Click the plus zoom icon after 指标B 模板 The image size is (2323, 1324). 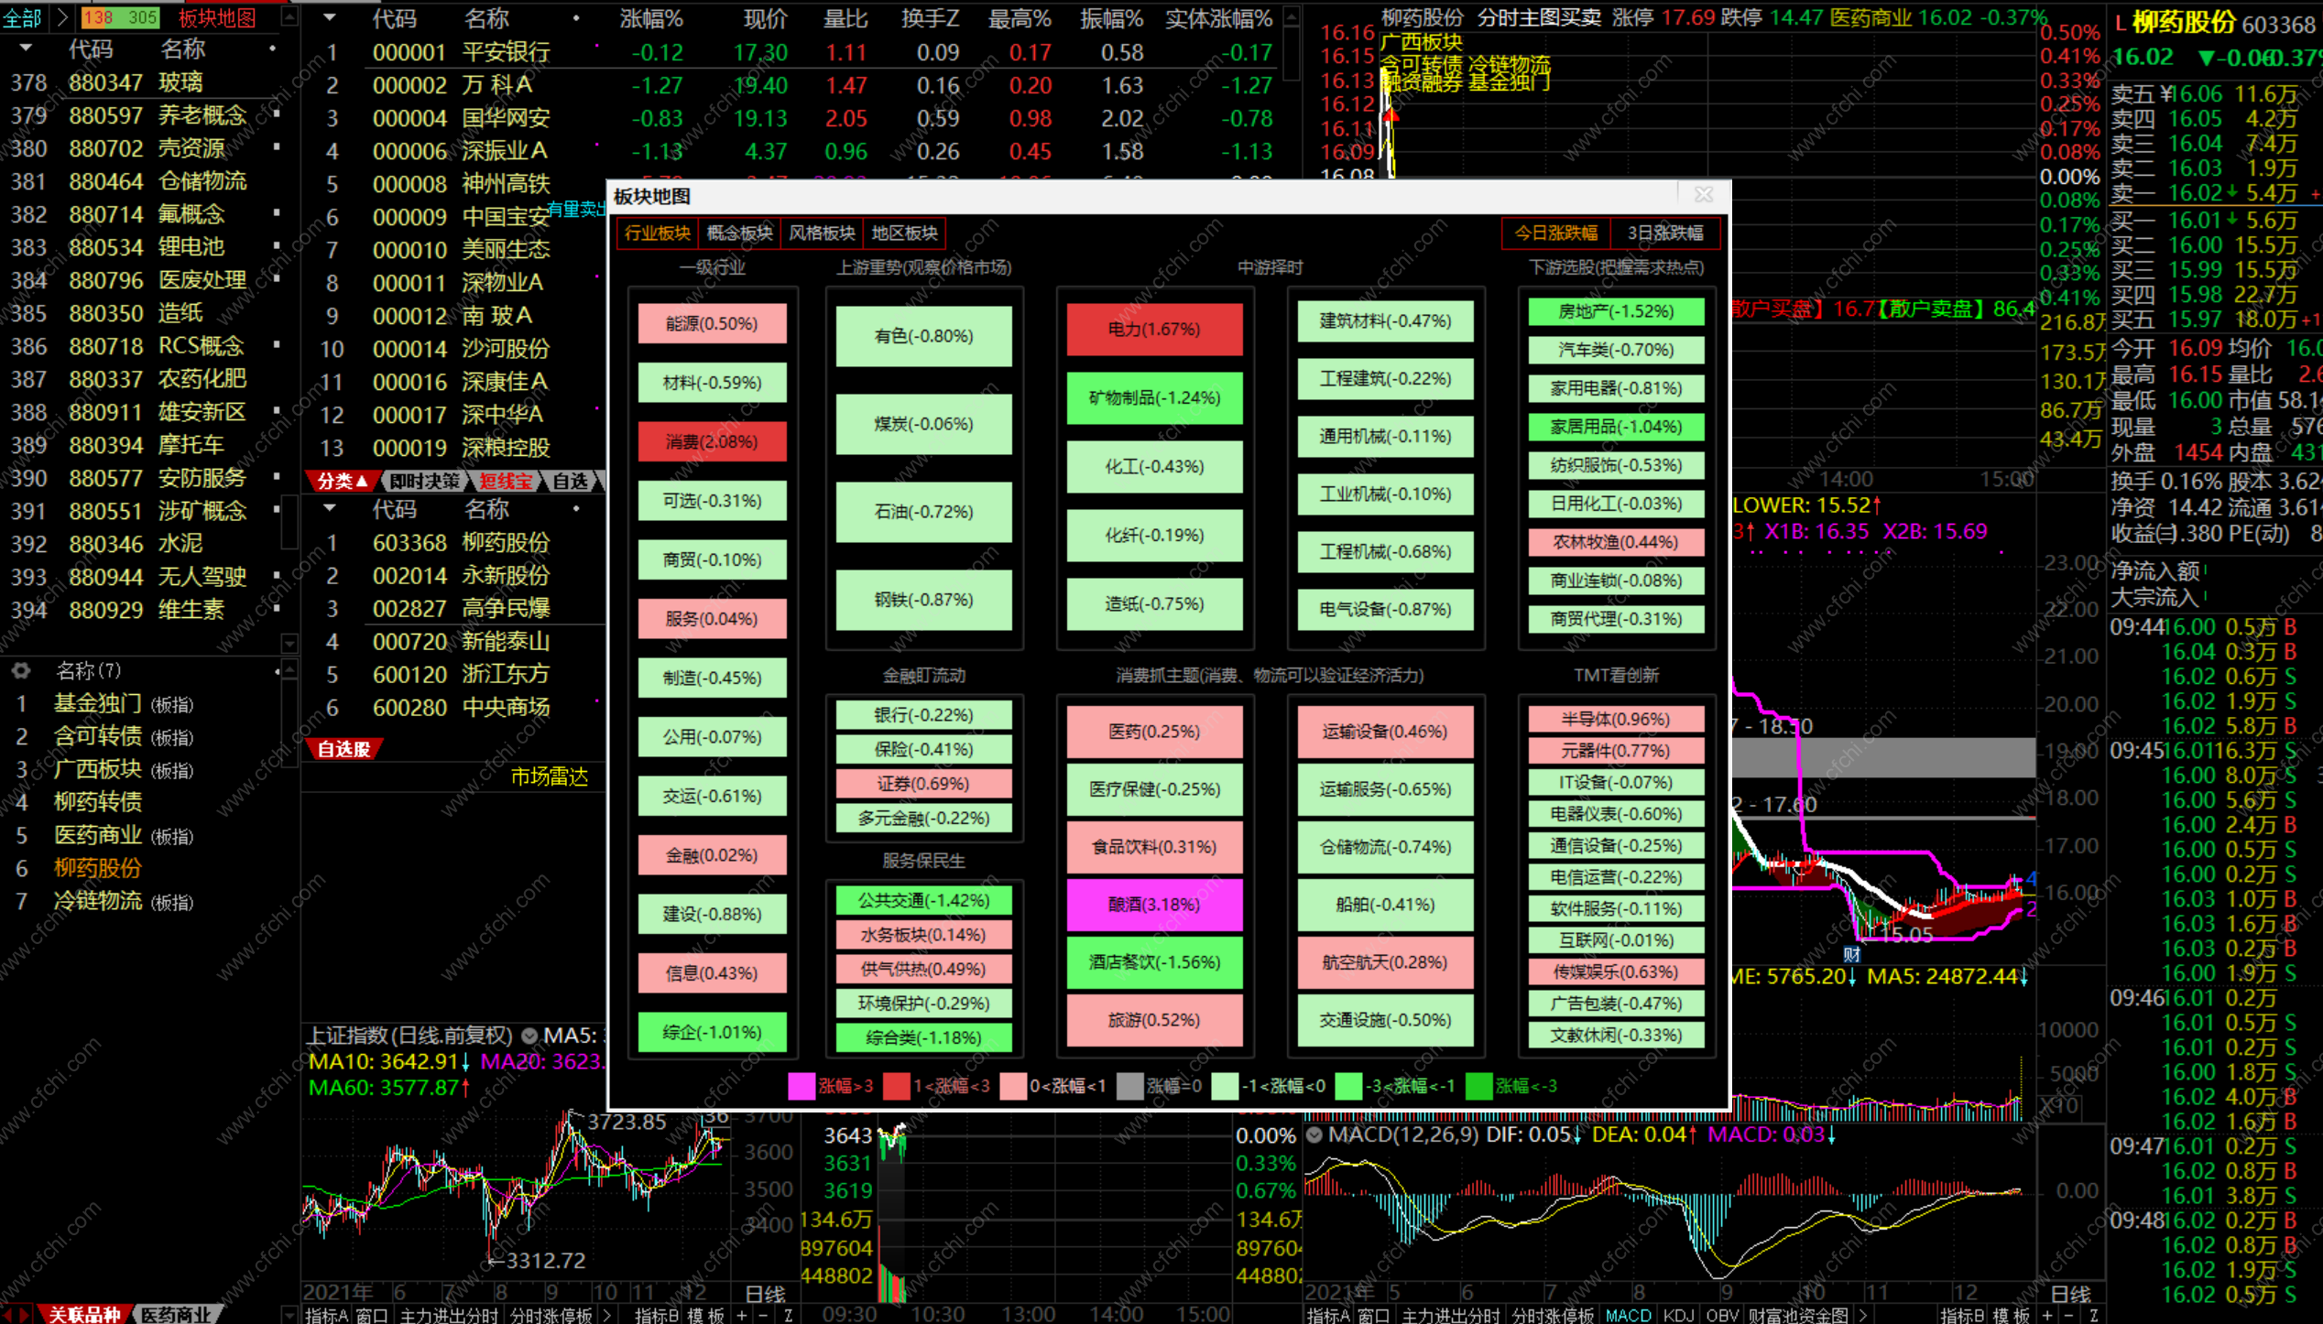point(742,1315)
